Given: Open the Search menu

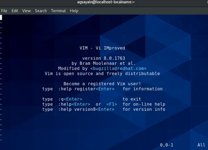Looking at the screenshot, I should click(41, 11).
